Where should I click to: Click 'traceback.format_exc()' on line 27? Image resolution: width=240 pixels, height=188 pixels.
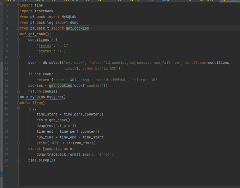pos(70,155)
